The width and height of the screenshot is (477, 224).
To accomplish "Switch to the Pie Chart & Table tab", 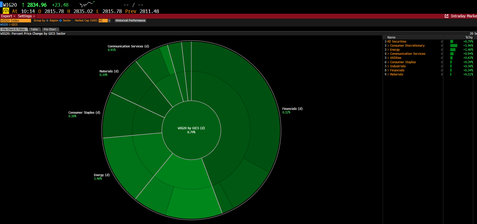I will [14, 29].
